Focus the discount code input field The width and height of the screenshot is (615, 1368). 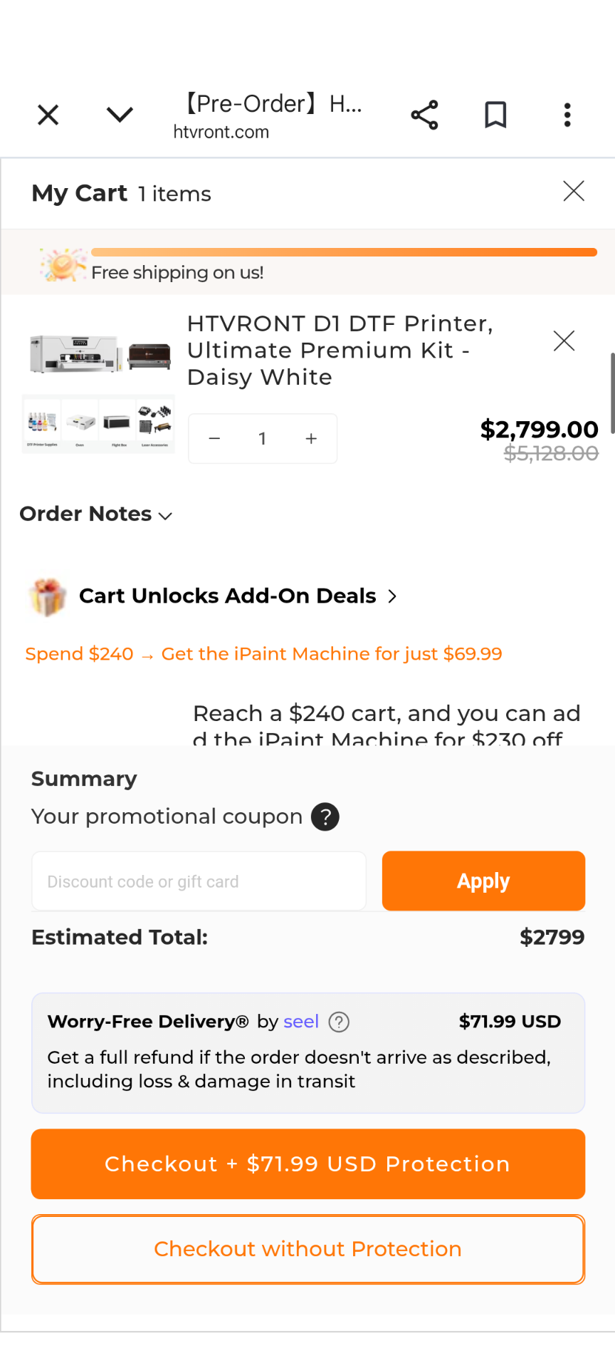click(x=199, y=881)
